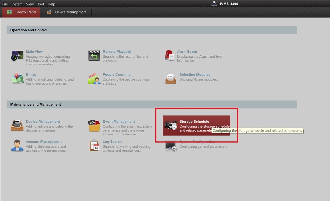
Task: Click 'Displaying the Alarm and Event' description
Action: point(201,57)
